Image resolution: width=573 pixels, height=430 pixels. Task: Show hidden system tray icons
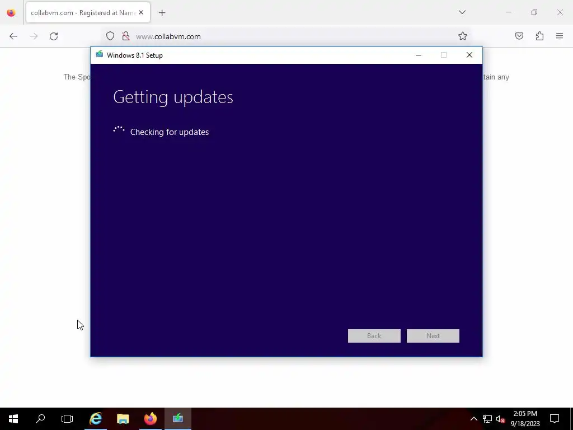pos(473,419)
